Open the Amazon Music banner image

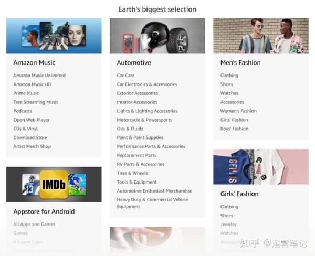(54, 36)
